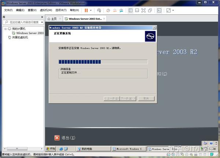Click the CD/DVD device status icon
Screen dimensions: 220x158
tap(173, 154)
